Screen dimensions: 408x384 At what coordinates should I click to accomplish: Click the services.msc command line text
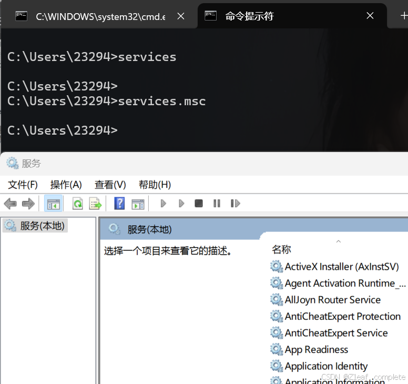[162, 102]
